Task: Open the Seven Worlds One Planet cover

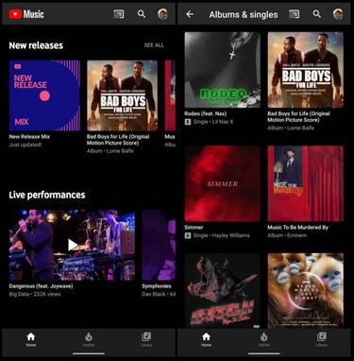Action: pyautogui.click(x=306, y=291)
